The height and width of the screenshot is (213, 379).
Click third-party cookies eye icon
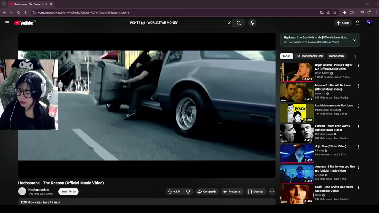[328, 12]
